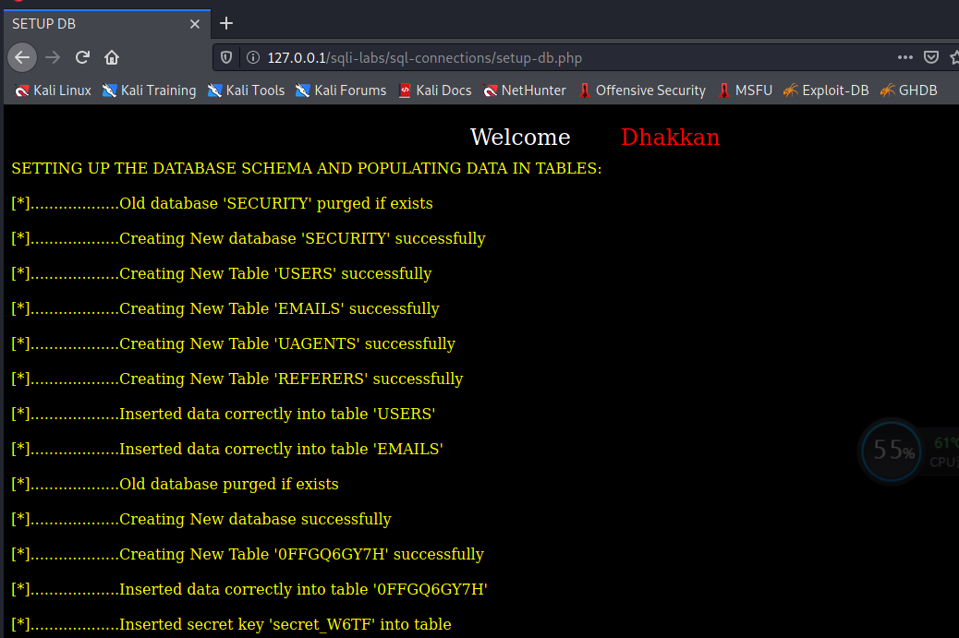Open the site information panel
The height and width of the screenshot is (638, 959).
pyautogui.click(x=253, y=56)
